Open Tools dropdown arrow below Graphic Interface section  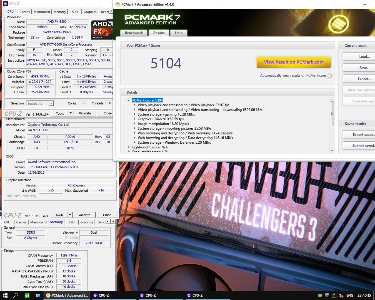coord(70,215)
